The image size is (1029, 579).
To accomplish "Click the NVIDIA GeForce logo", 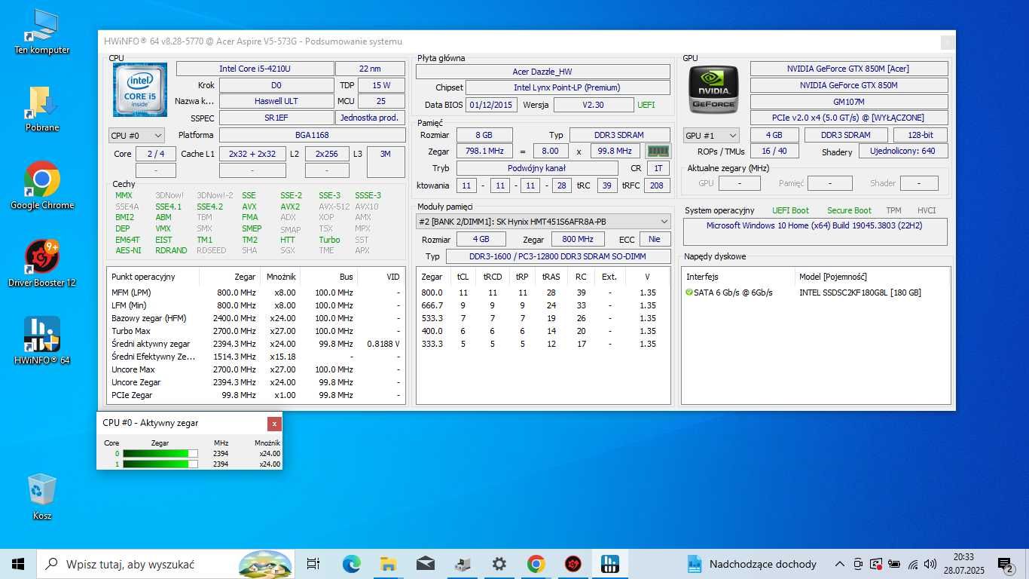I will pyautogui.click(x=713, y=90).
